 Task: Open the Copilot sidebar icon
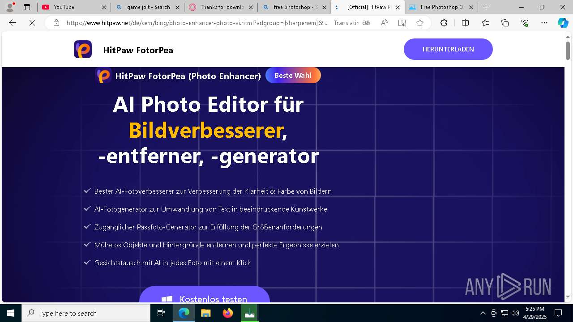pyautogui.click(x=563, y=23)
